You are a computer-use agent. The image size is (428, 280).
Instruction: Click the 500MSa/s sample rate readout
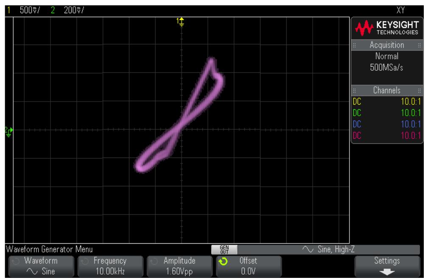(386, 67)
